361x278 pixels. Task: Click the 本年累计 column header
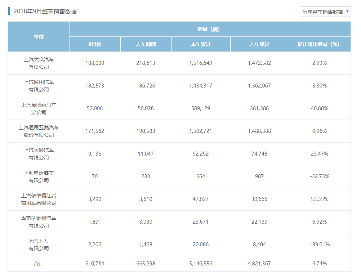point(201,44)
